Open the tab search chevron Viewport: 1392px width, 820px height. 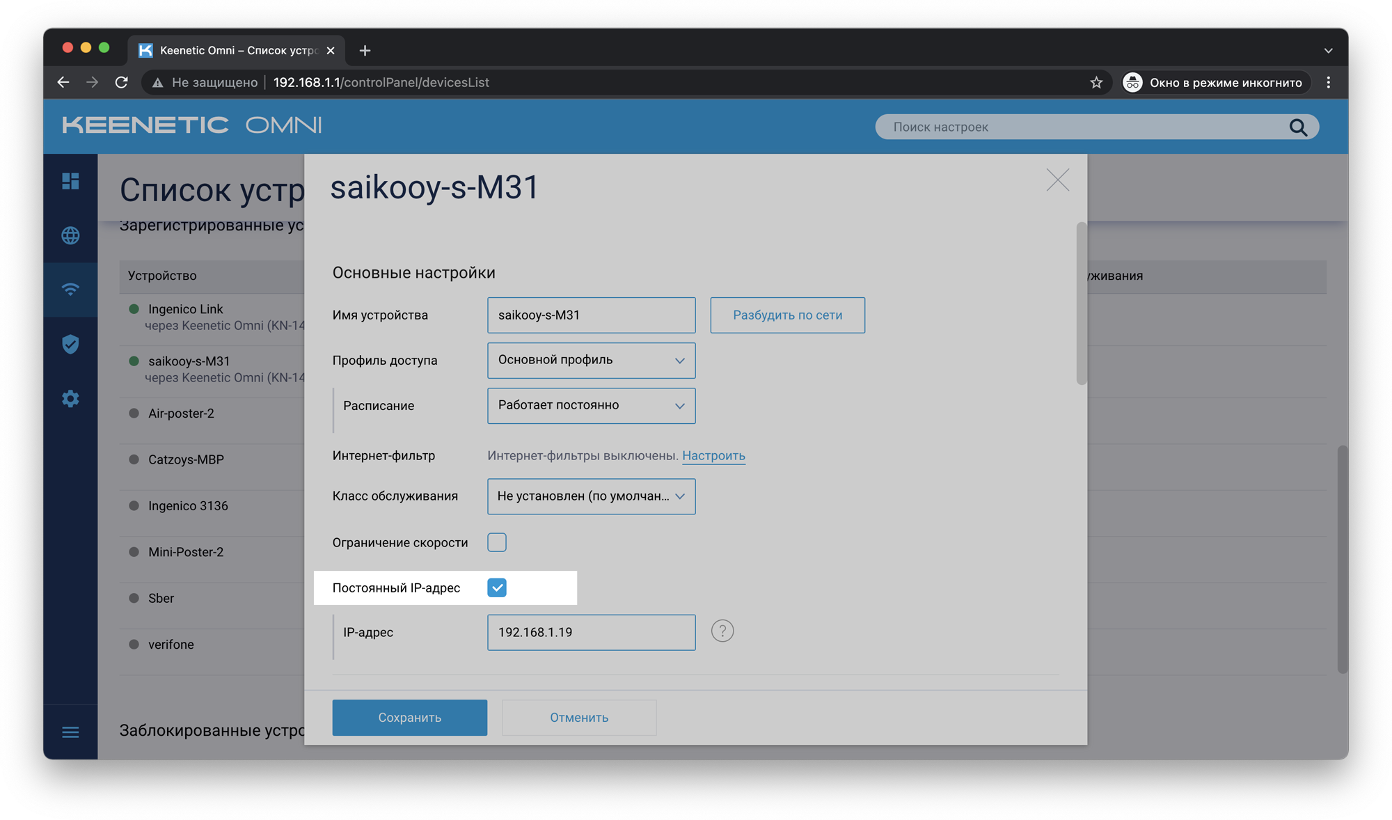click(x=1328, y=50)
